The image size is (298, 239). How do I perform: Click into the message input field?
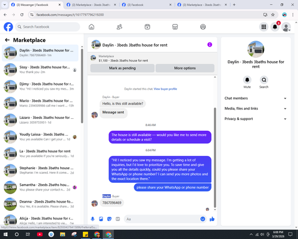click(x=162, y=219)
